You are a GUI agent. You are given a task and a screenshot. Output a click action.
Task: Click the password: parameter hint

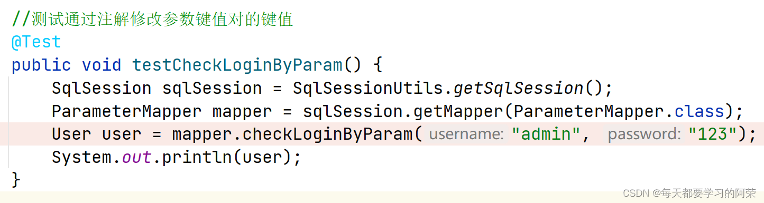coord(643,134)
